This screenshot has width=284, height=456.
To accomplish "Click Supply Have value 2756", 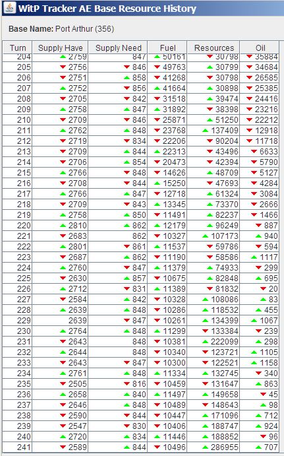I will (x=77, y=67).
